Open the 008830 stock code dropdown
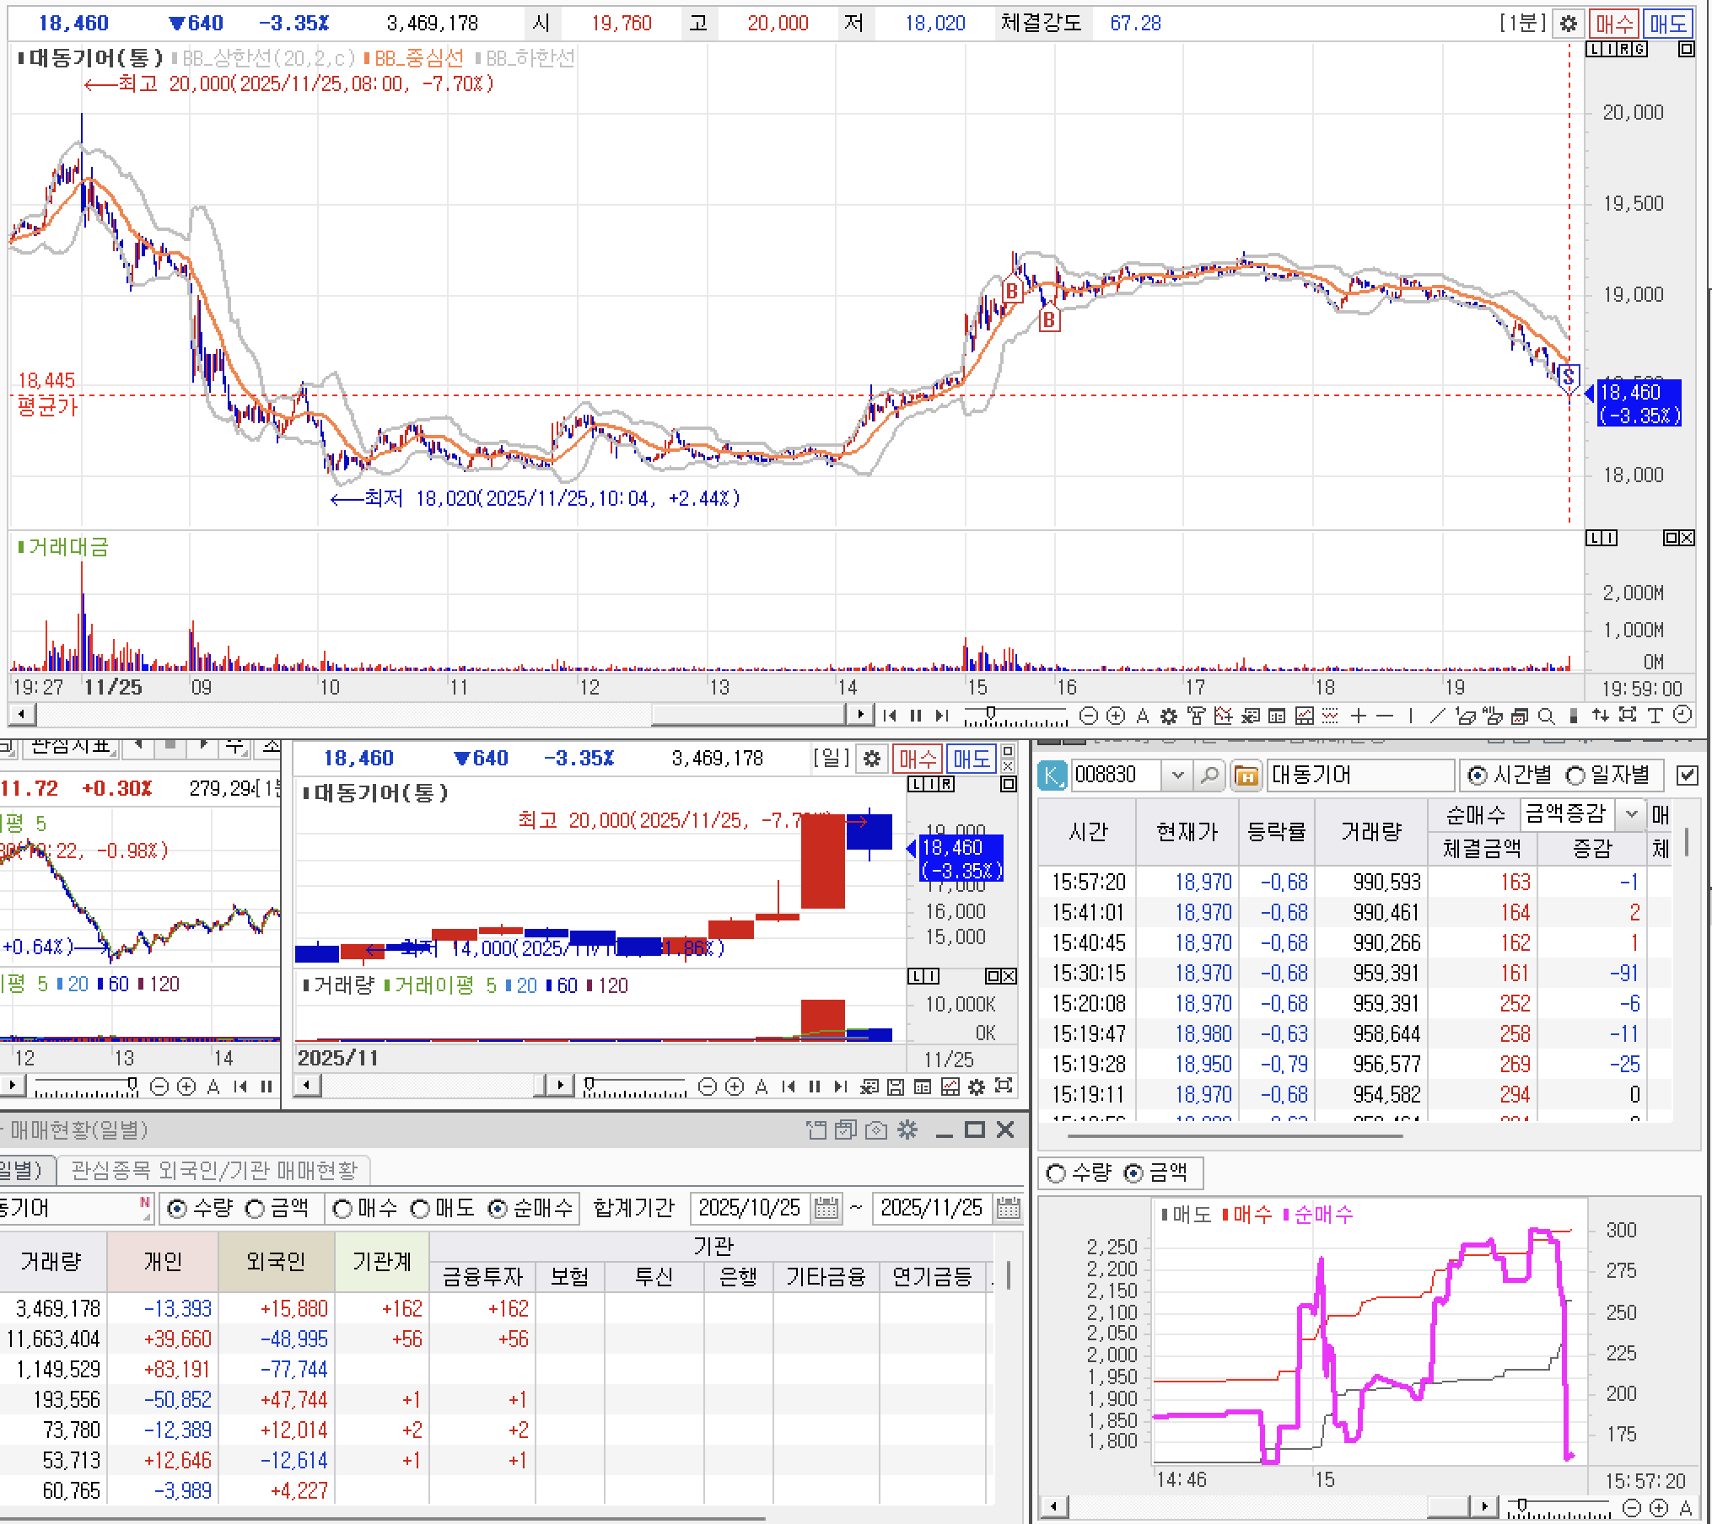 1177,775
